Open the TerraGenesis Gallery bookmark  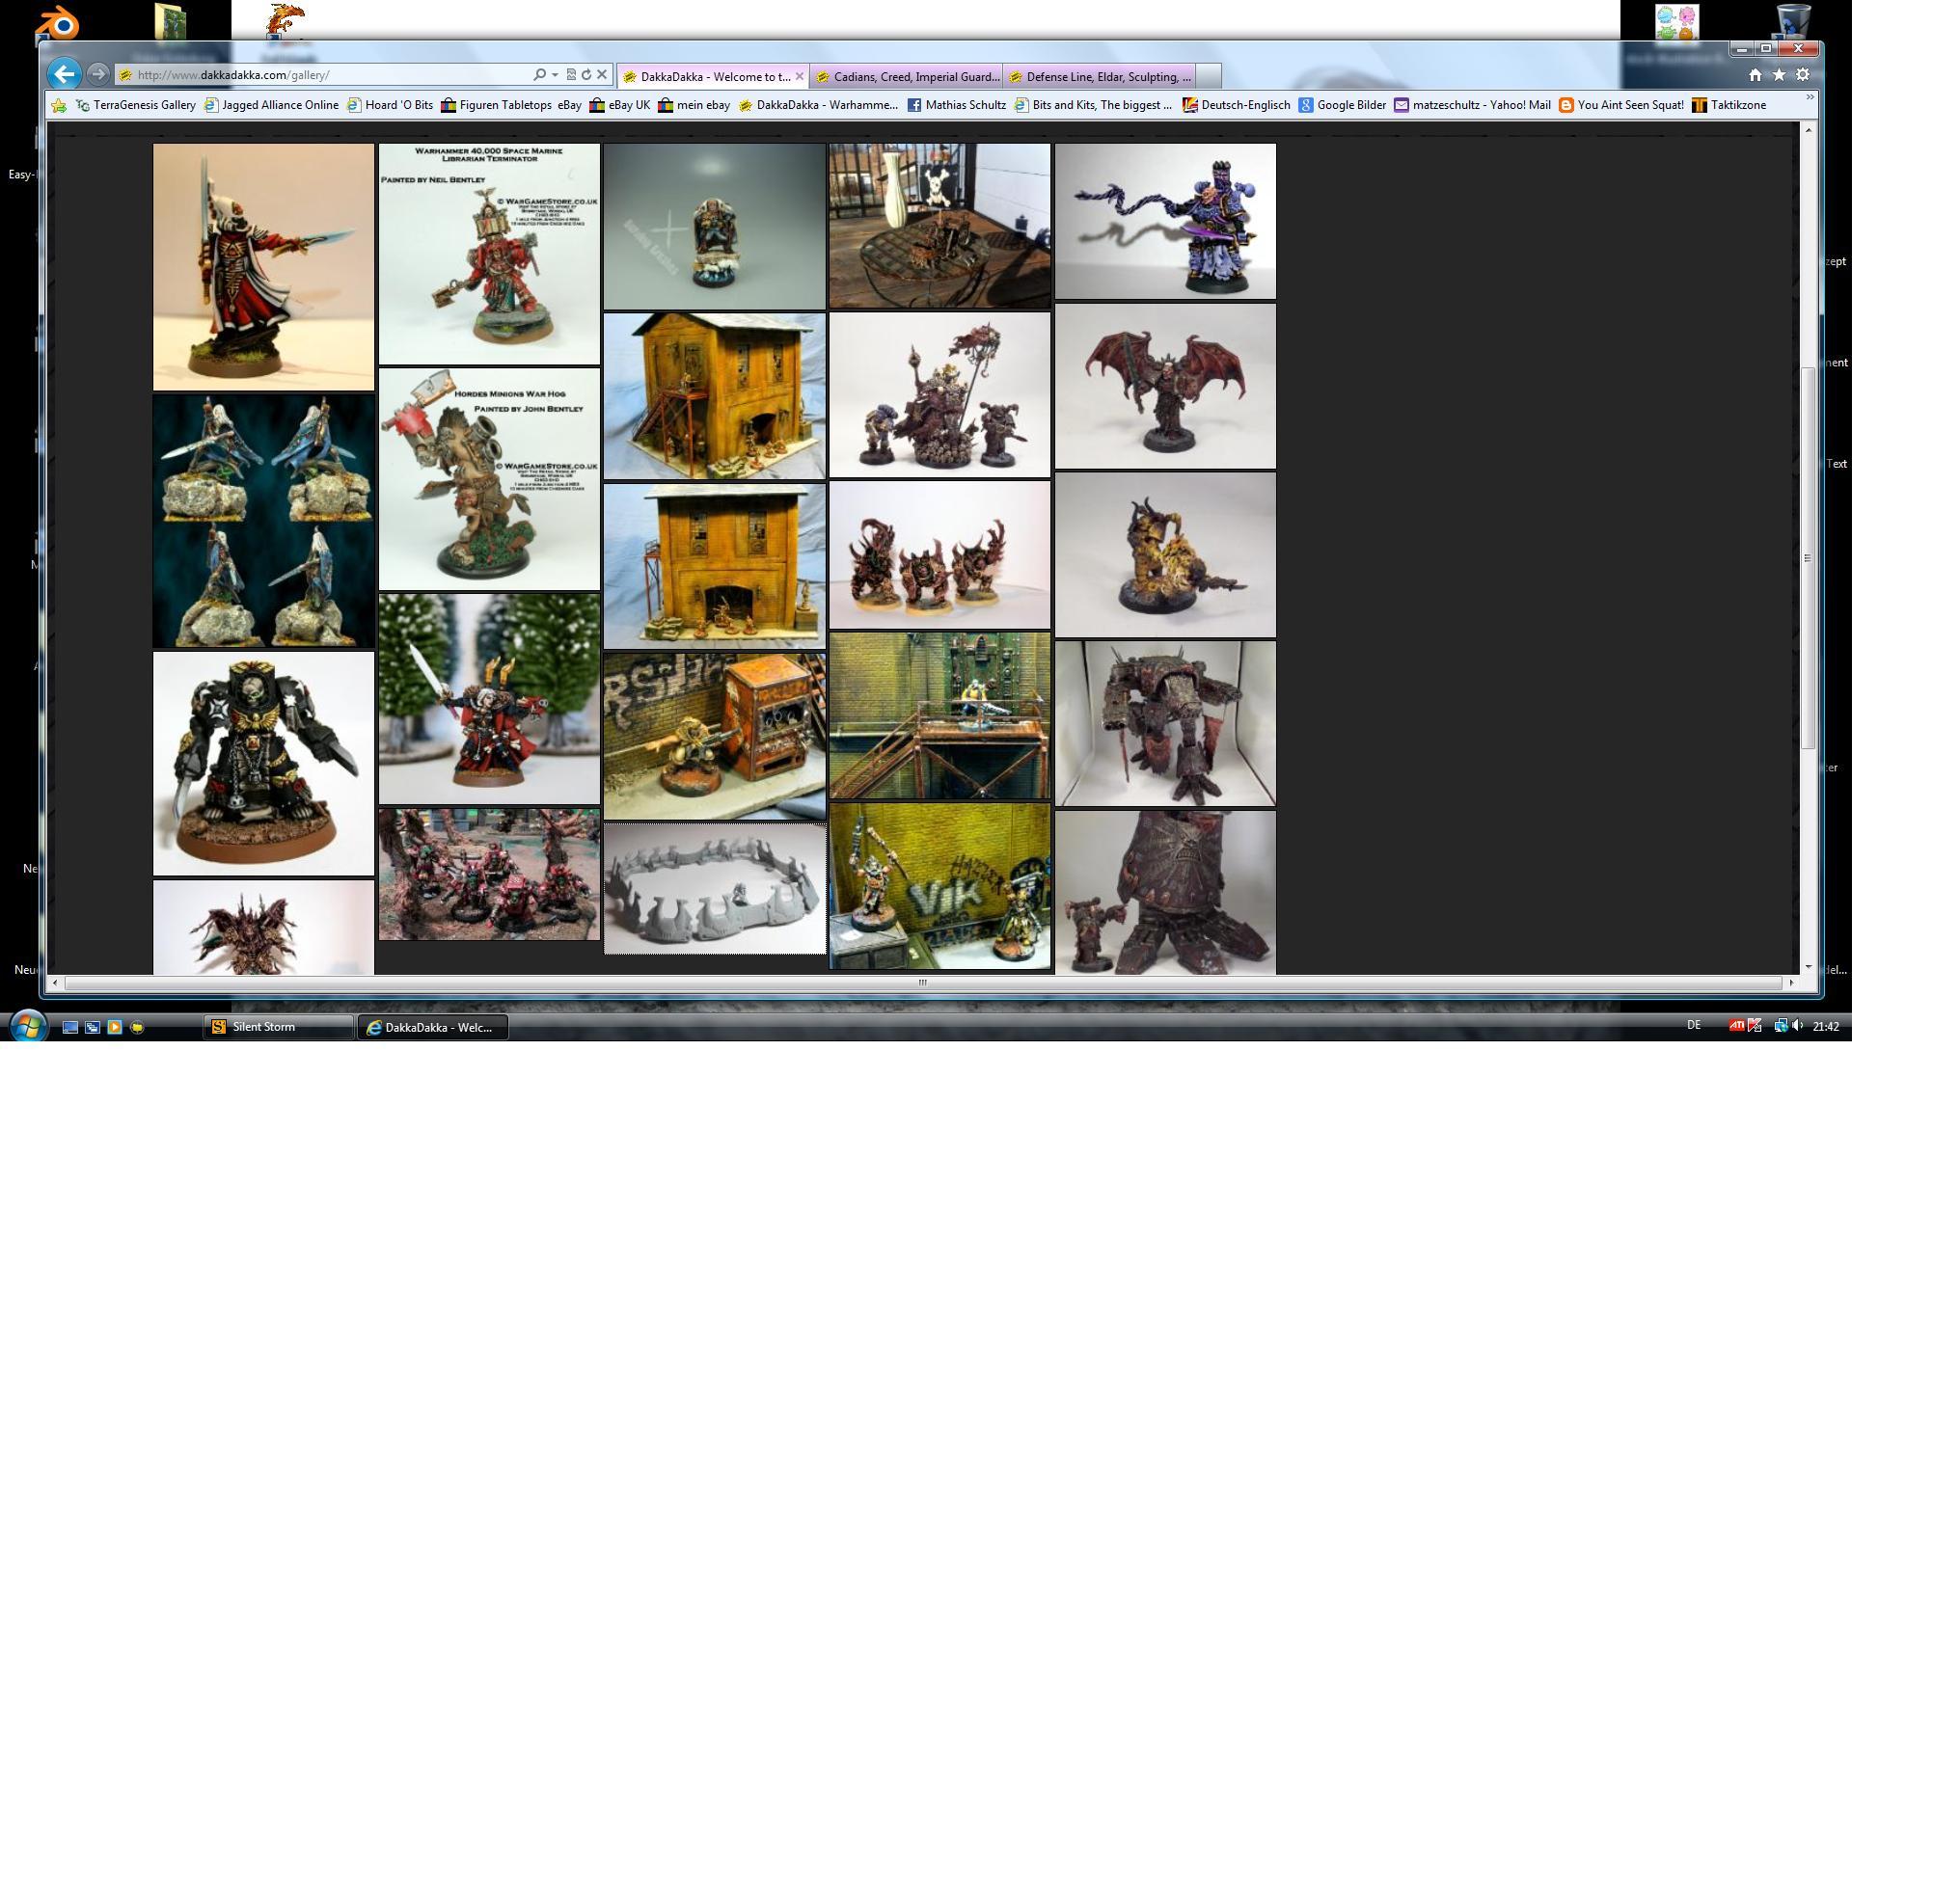pos(136,105)
